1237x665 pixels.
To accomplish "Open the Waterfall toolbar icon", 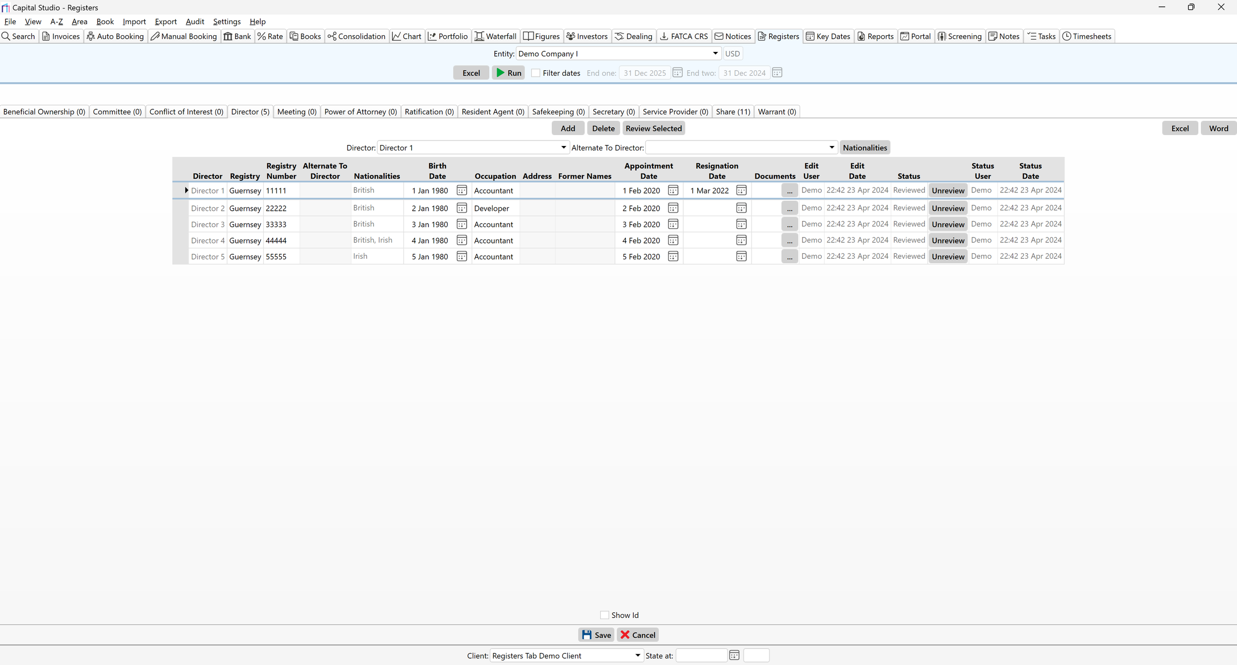I will coord(479,36).
